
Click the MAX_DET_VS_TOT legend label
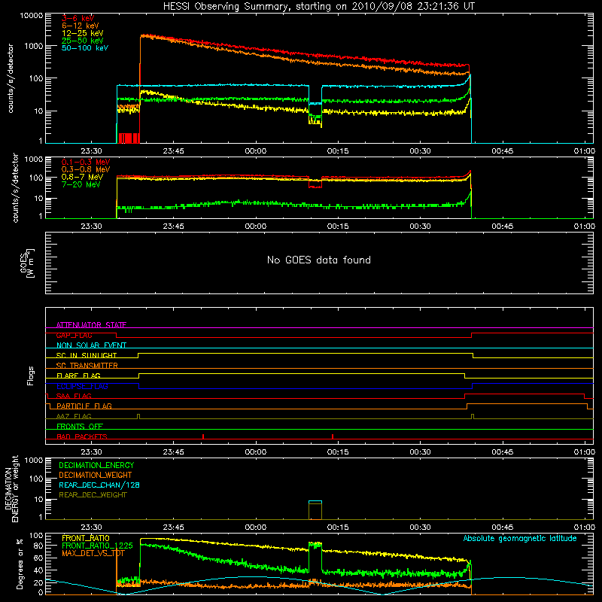93,553
